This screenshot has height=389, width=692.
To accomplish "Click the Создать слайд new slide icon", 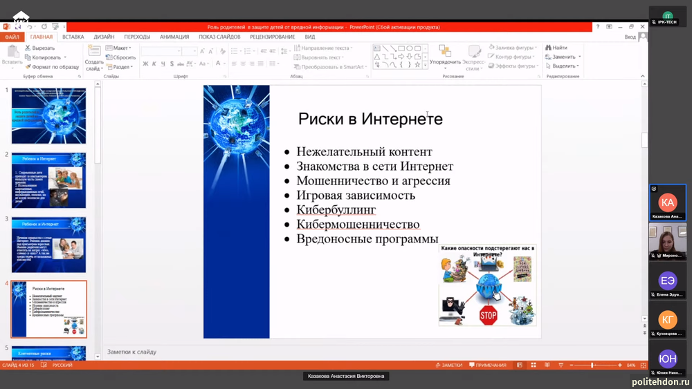I will (x=94, y=51).
